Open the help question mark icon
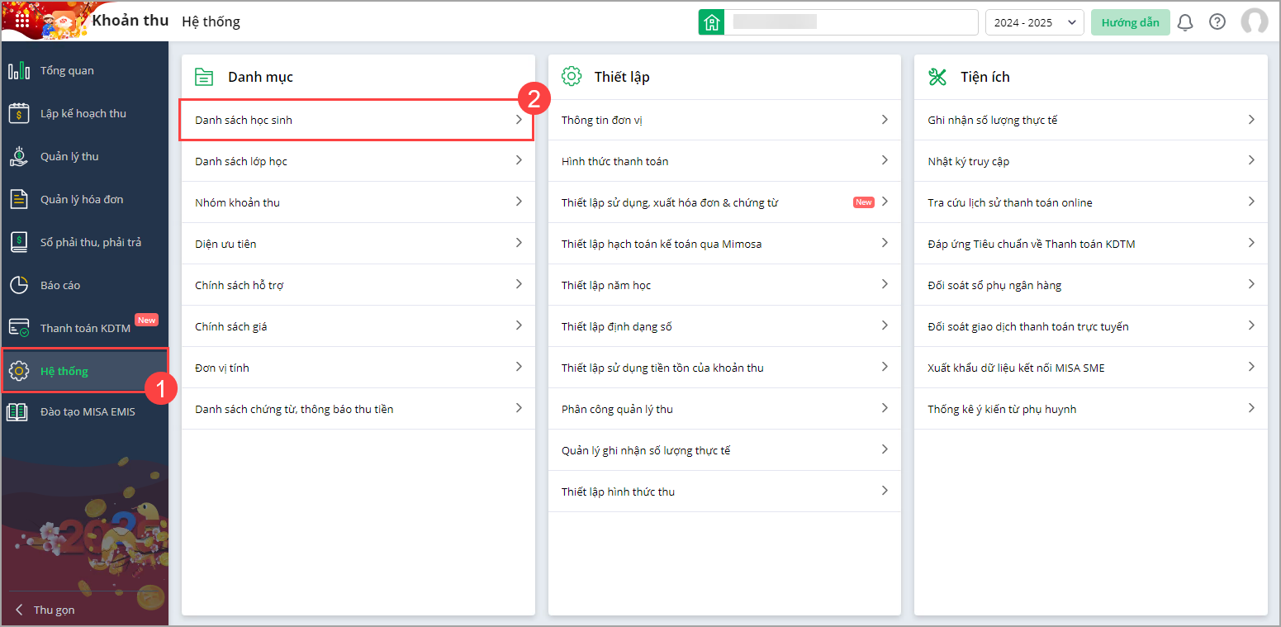This screenshot has height=627, width=1281. point(1217,22)
